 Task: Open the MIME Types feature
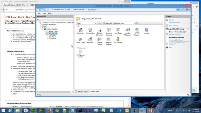[80, 40]
